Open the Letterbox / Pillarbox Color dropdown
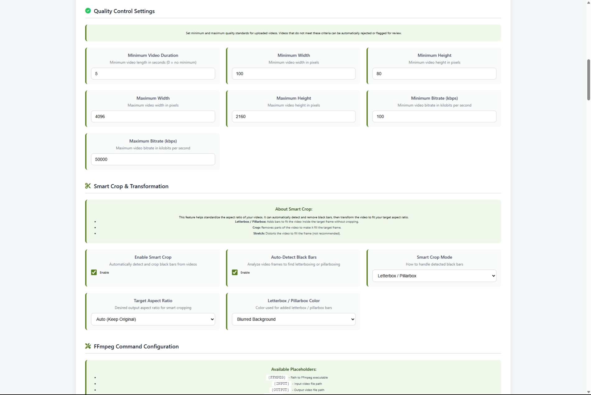Viewport: 591px width, 395px height. pos(293,319)
